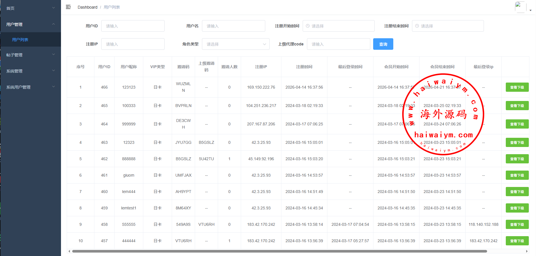Expand the 首页 sidebar menu

coord(30,8)
